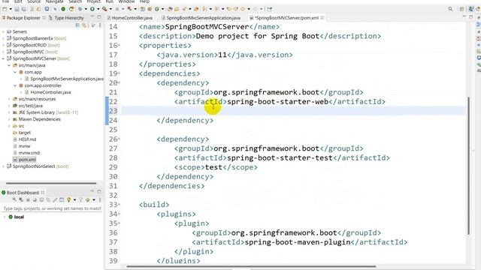481x270 pixels.
Task: Click the start wrench icon in Boot Dashboard
Action: coord(14,200)
